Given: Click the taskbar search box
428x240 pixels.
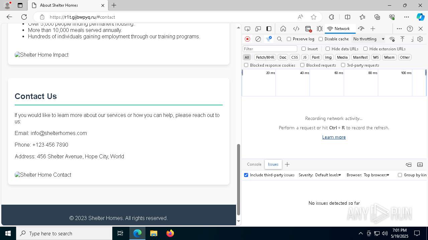Looking at the screenshot, I should click(x=64, y=233).
